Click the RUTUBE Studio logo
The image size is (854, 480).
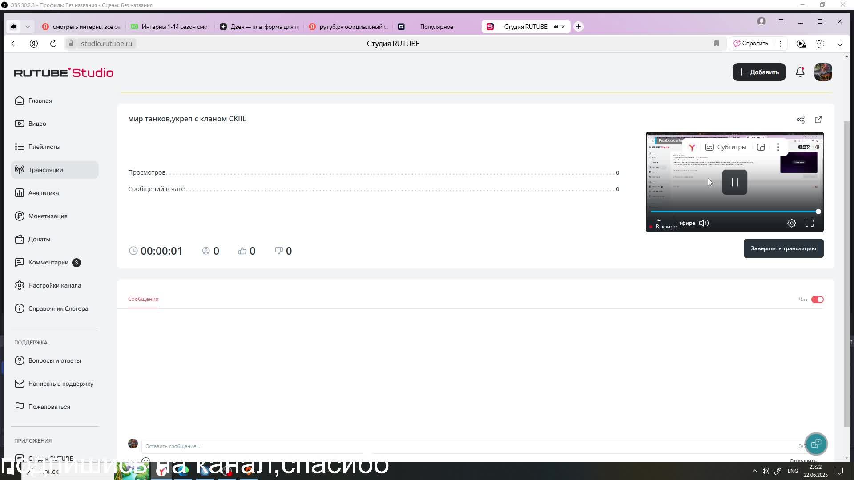(64, 73)
